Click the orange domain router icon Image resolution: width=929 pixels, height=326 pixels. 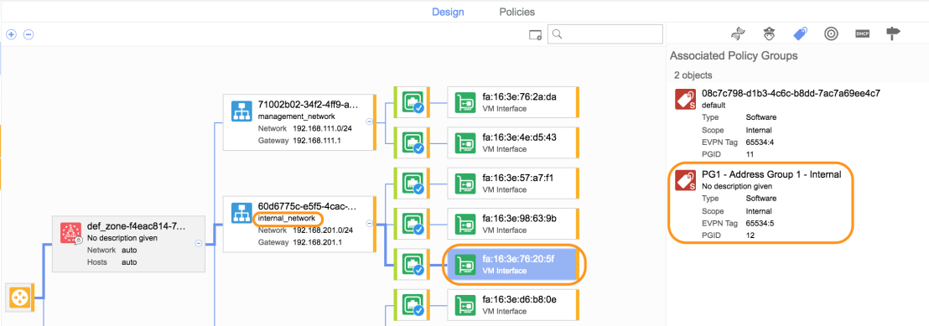(x=19, y=298)
